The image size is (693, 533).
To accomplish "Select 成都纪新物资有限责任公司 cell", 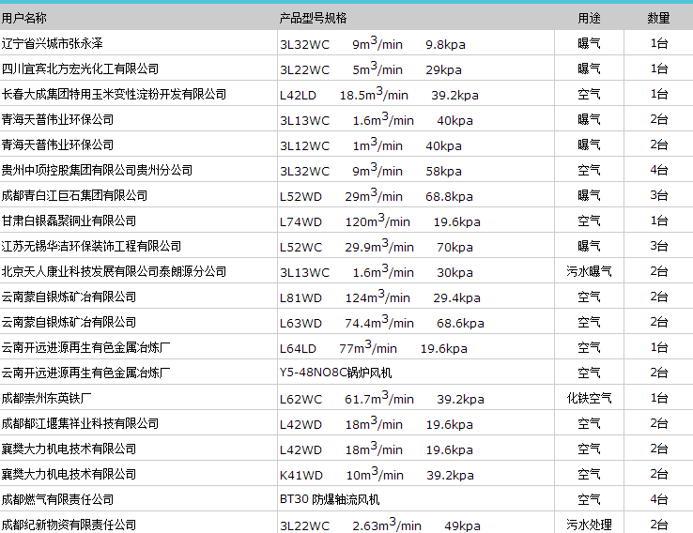I will tap(69, 525).
